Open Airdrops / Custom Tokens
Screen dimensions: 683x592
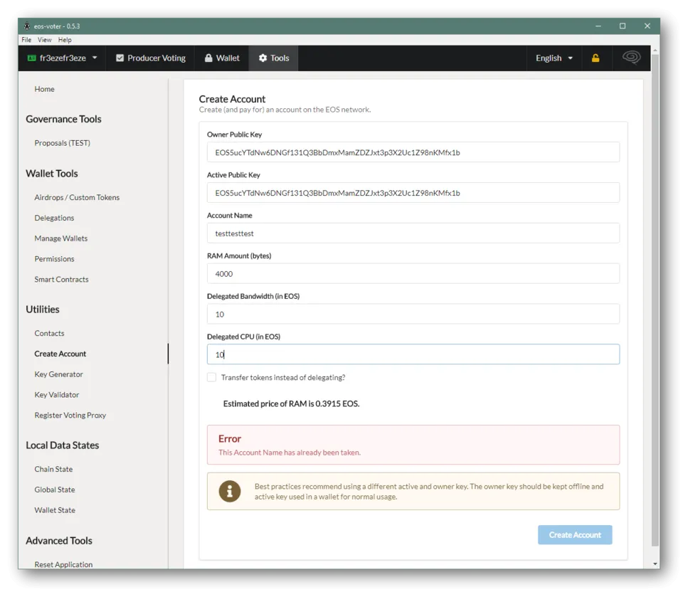(77, 197)
